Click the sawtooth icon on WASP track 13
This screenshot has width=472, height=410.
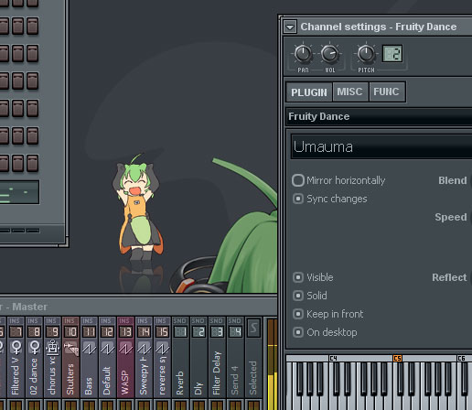125,348
